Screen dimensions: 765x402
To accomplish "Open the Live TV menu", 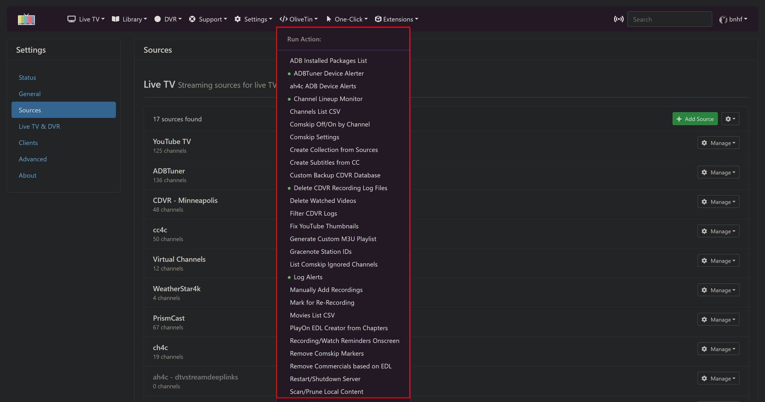I will [x=86, y=19].
